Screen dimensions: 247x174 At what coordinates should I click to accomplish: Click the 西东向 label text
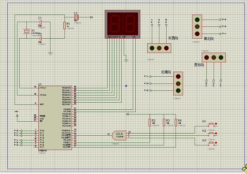pos(199,65)
